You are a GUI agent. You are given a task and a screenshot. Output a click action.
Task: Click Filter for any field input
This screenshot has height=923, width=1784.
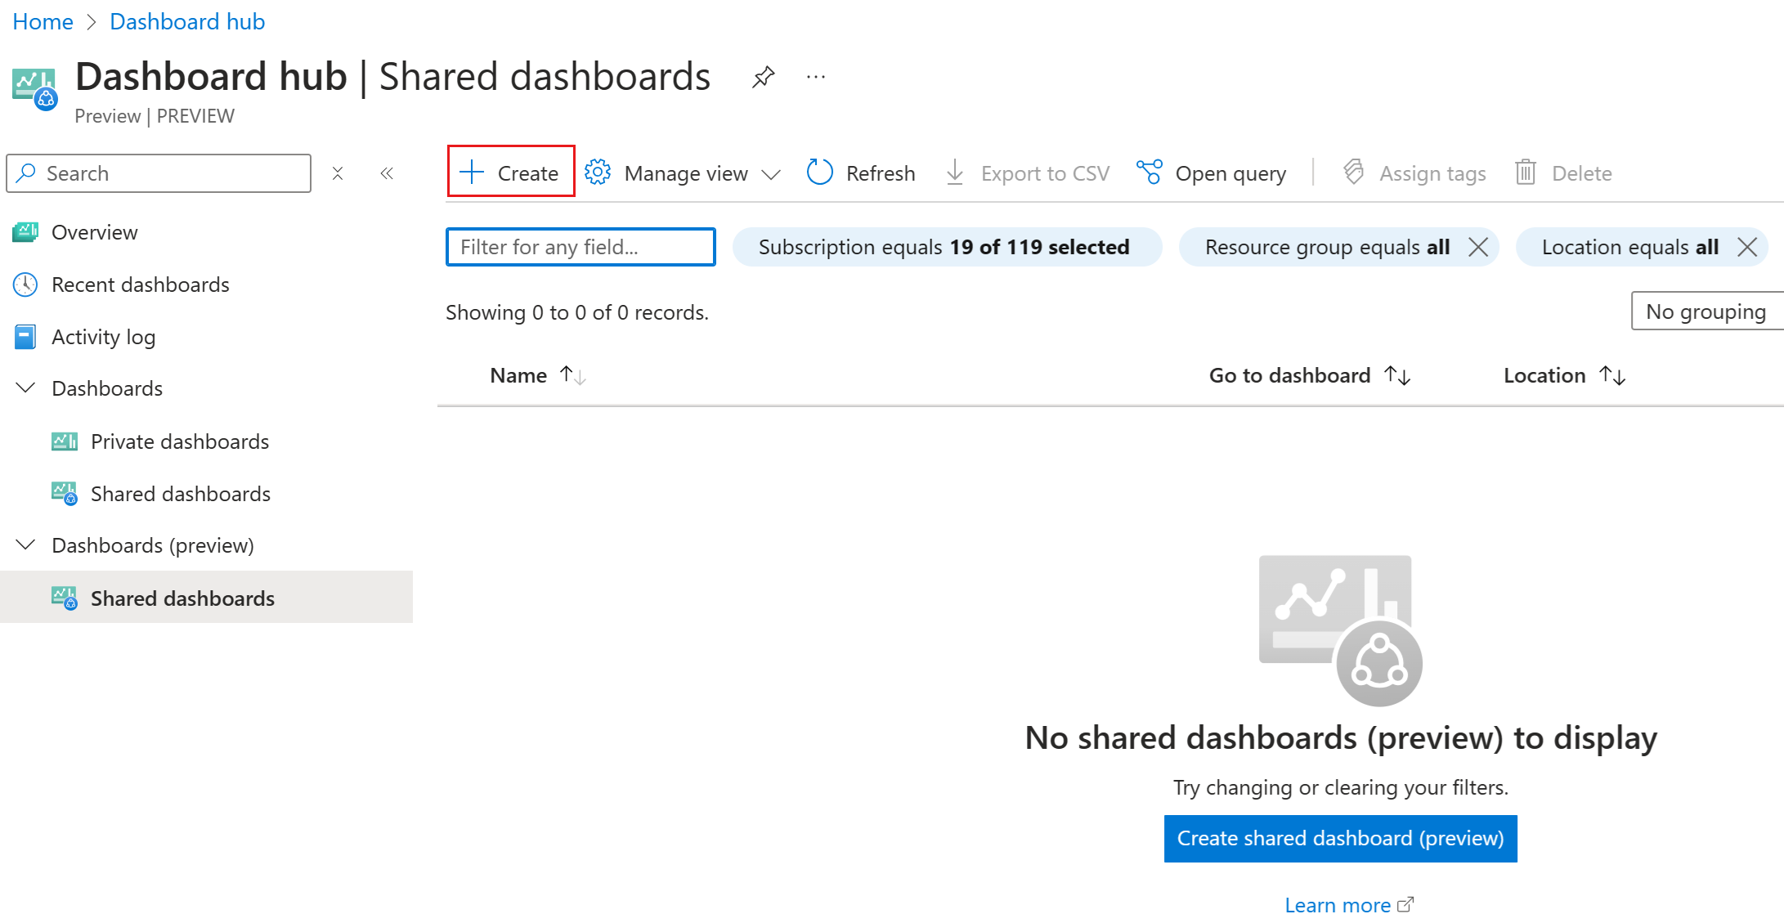pos(582,247)
